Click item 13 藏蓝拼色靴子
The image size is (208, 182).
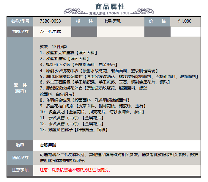(x=74, y=130)
